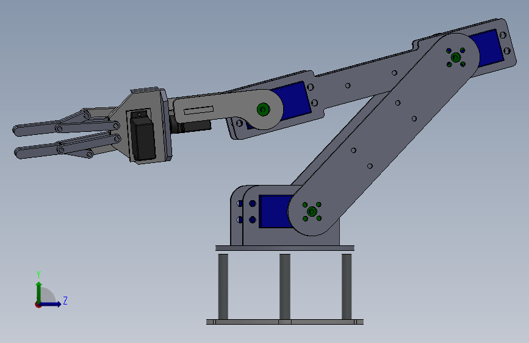Select the left standoff pillar of the base
The height and width of the screenshot is (343, 529).
223,287
